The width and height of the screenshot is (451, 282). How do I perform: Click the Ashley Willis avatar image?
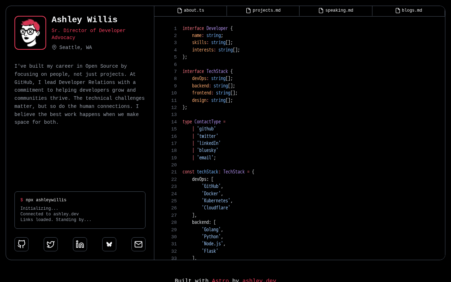click(x=30, y=33)
